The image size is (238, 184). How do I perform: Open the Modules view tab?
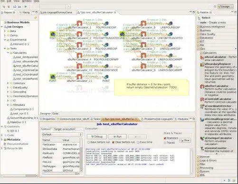tap(181, 119)
